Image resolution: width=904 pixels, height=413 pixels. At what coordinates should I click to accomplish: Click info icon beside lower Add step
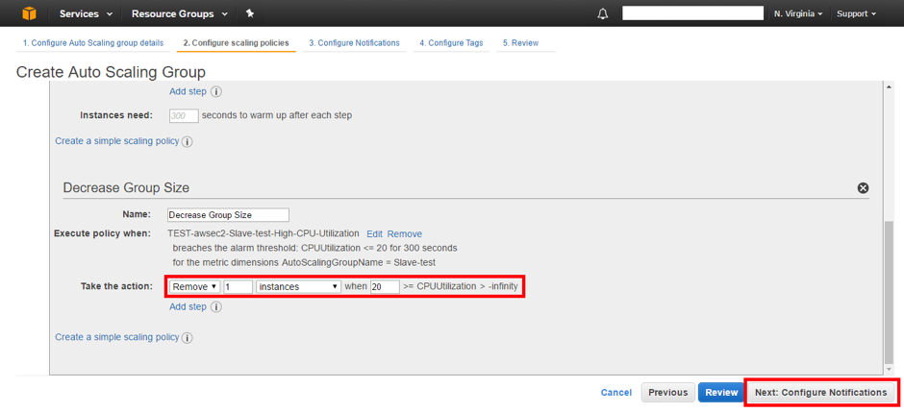coord(215,307)
